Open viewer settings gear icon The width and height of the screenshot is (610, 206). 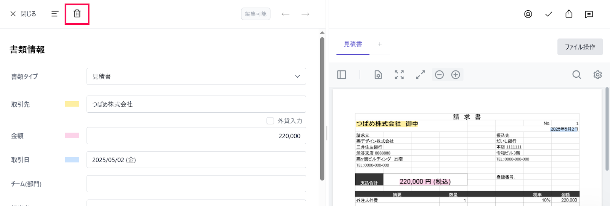coord(598,75)
